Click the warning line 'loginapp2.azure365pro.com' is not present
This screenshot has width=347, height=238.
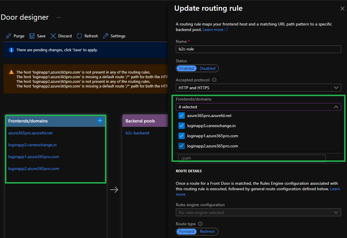83,81
